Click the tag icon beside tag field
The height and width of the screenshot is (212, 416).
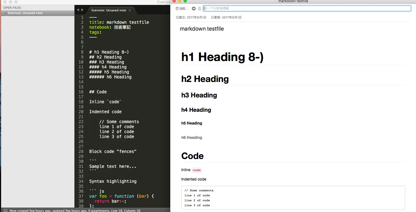(200, 9)
